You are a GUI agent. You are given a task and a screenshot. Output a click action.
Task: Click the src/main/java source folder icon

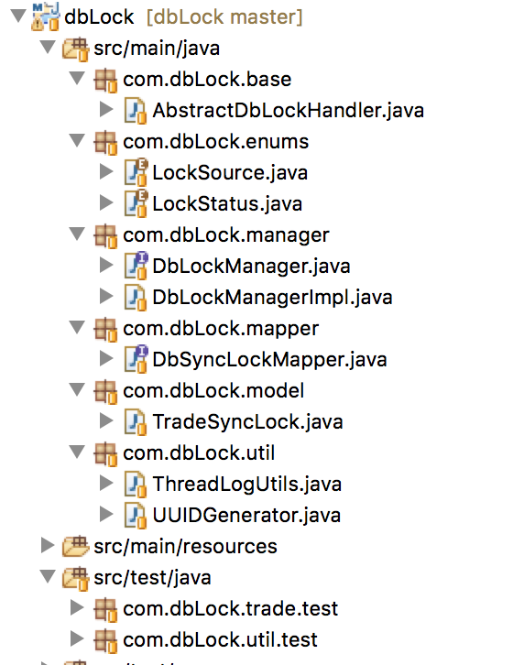[x=75, y=49]
